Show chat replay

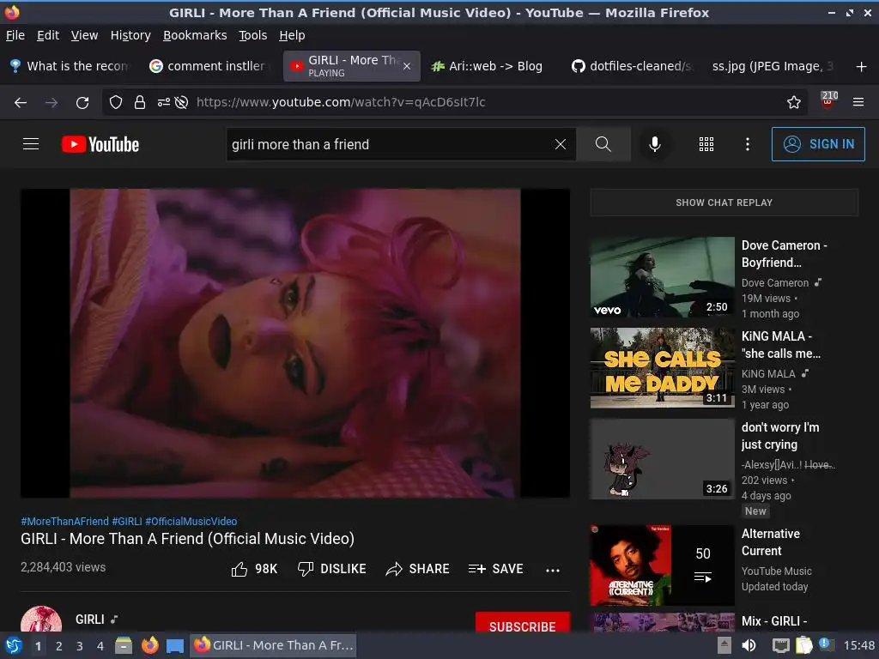click(x=724, y=203)
